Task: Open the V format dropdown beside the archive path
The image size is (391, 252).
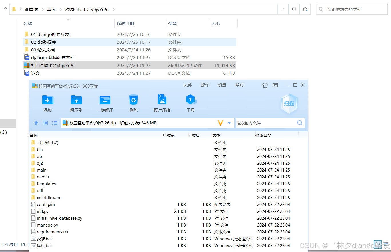Action: 221,123
